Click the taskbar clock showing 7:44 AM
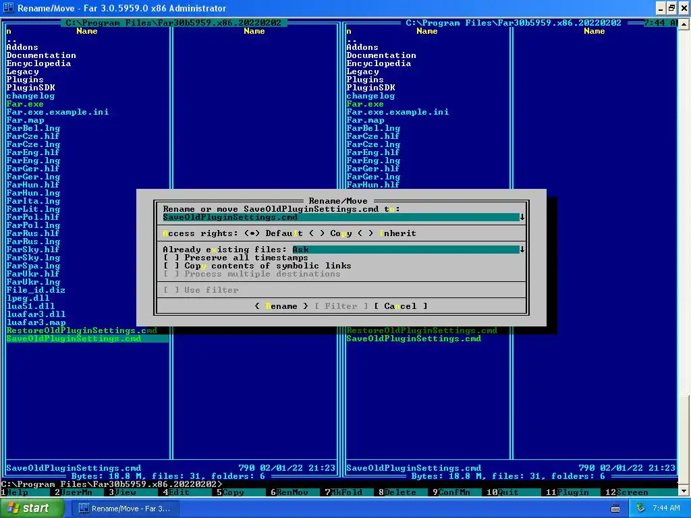This screenshot has width=691, height=518. click(x=666, y=509)
